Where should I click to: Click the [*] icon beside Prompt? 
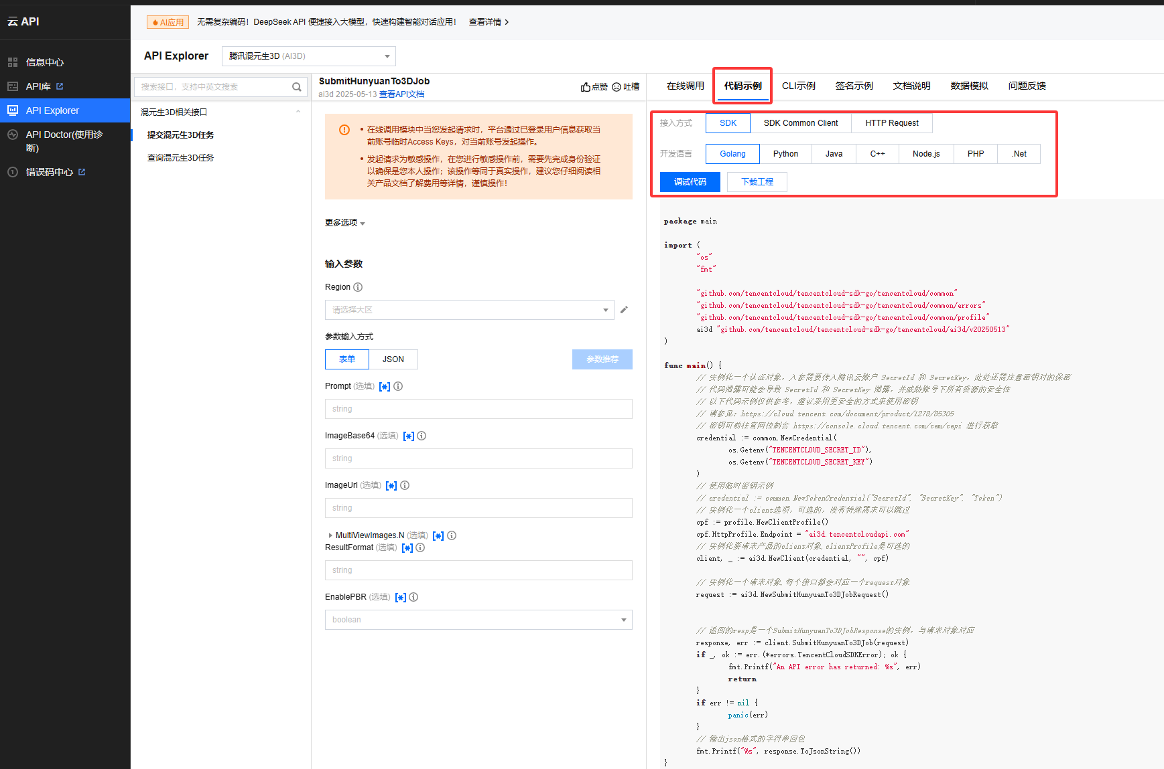pos(385,387)
